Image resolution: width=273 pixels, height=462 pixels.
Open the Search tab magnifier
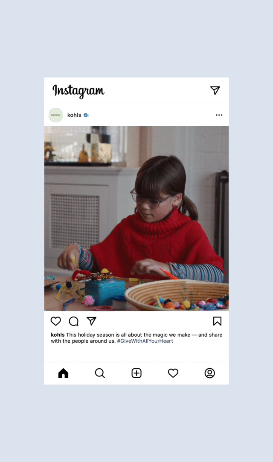[x=100, y=373]
